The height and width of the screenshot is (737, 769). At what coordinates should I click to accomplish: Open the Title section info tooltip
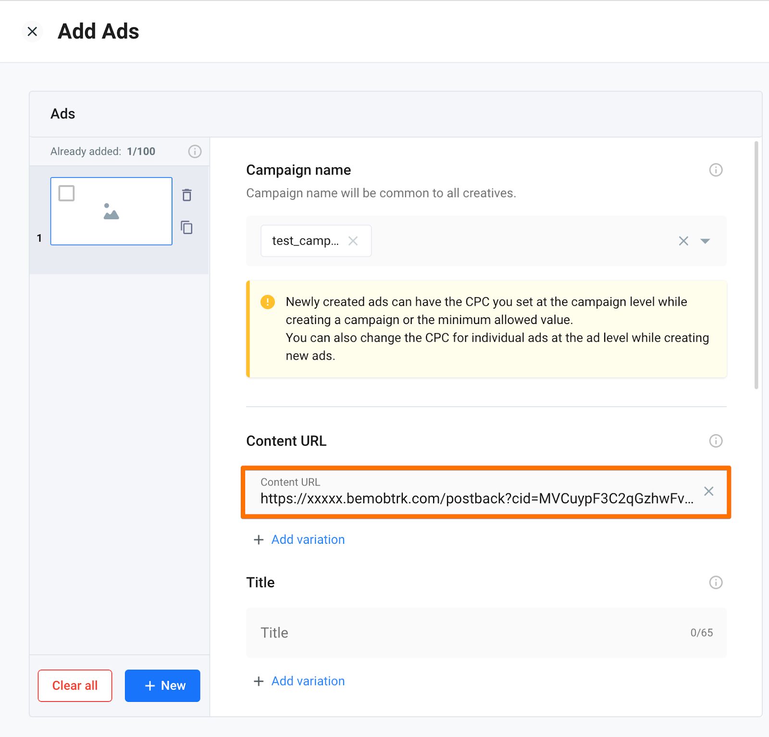716,583
